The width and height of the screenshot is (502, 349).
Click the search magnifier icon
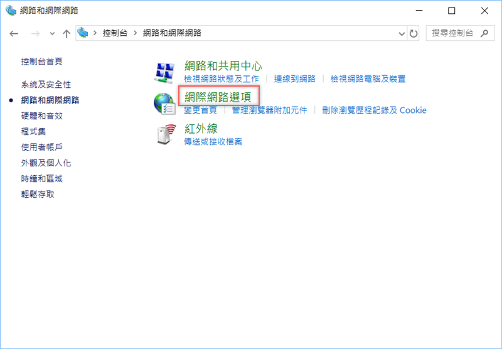pyautogui.click(x=484, y=33)
